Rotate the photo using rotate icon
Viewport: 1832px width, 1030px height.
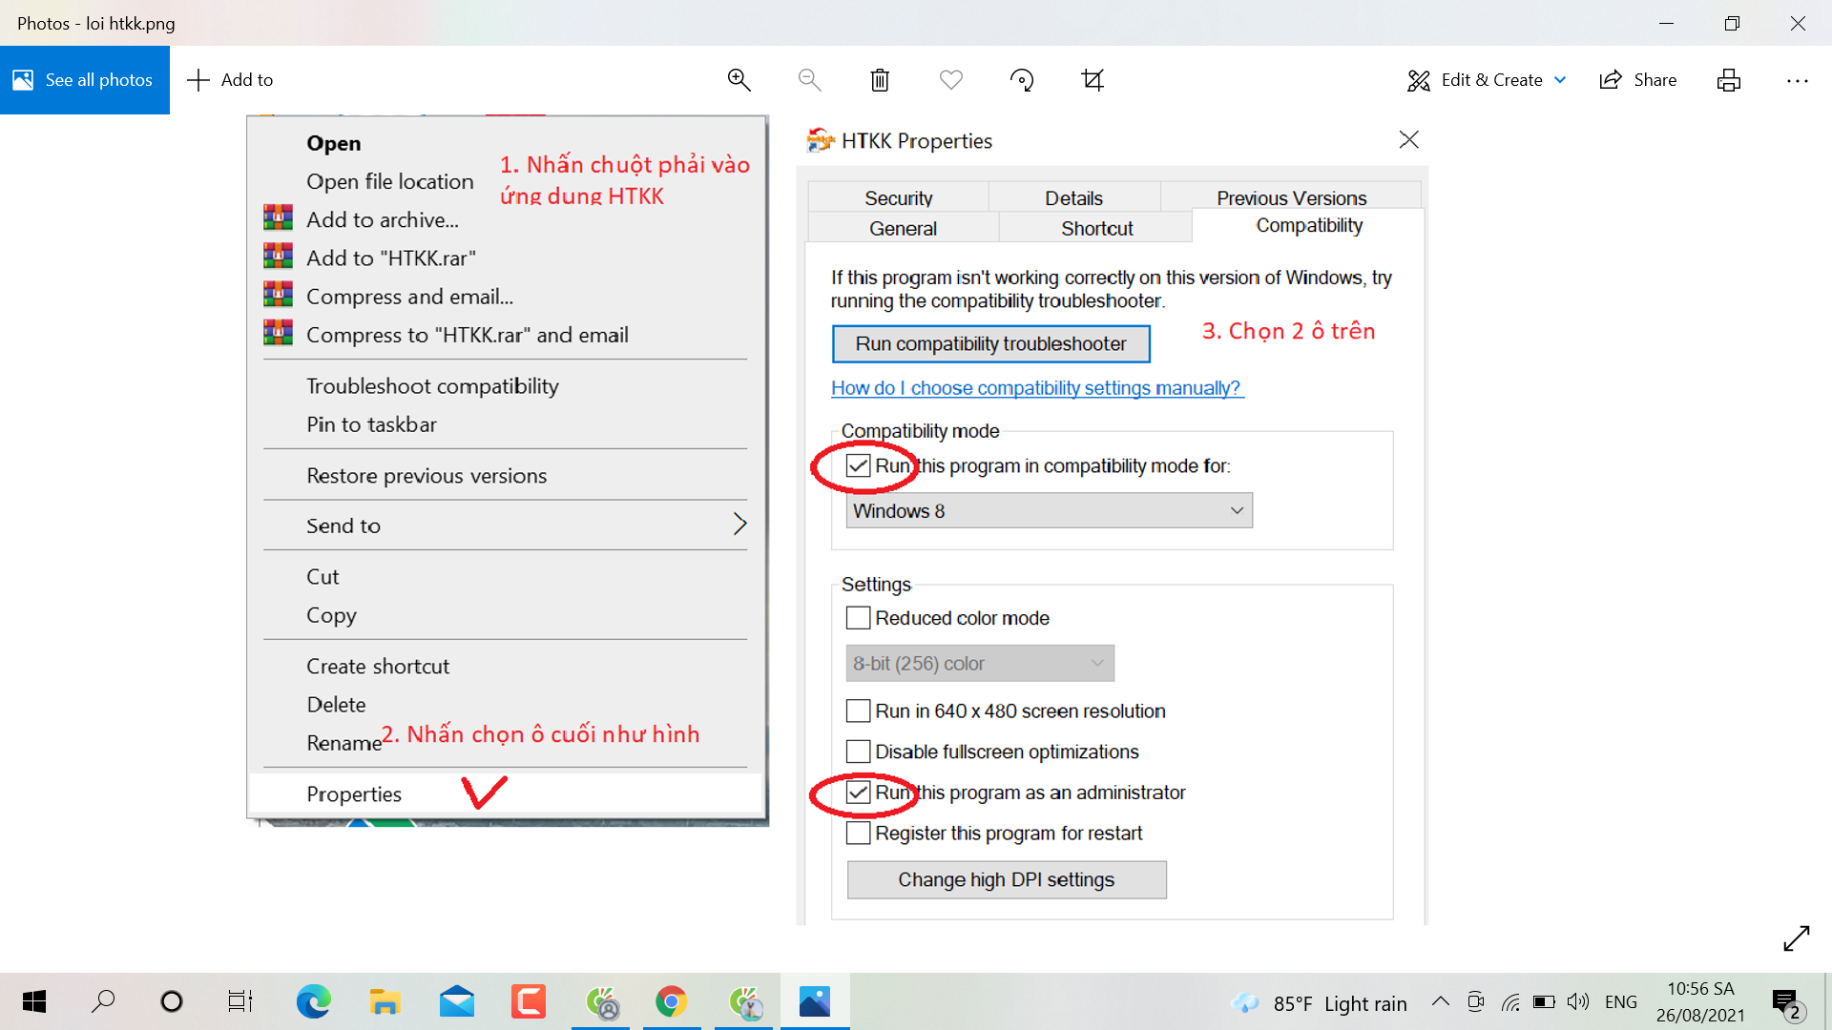tap(1022, 80)
